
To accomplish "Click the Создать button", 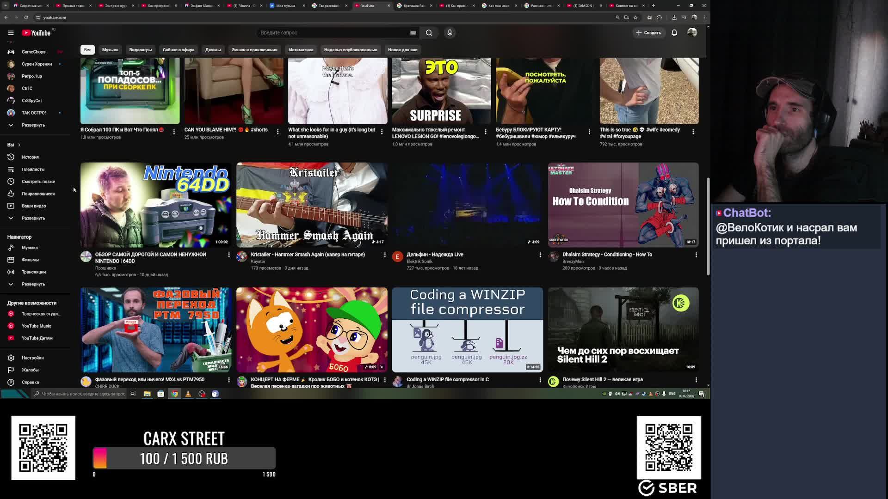I will click(648, 33).
